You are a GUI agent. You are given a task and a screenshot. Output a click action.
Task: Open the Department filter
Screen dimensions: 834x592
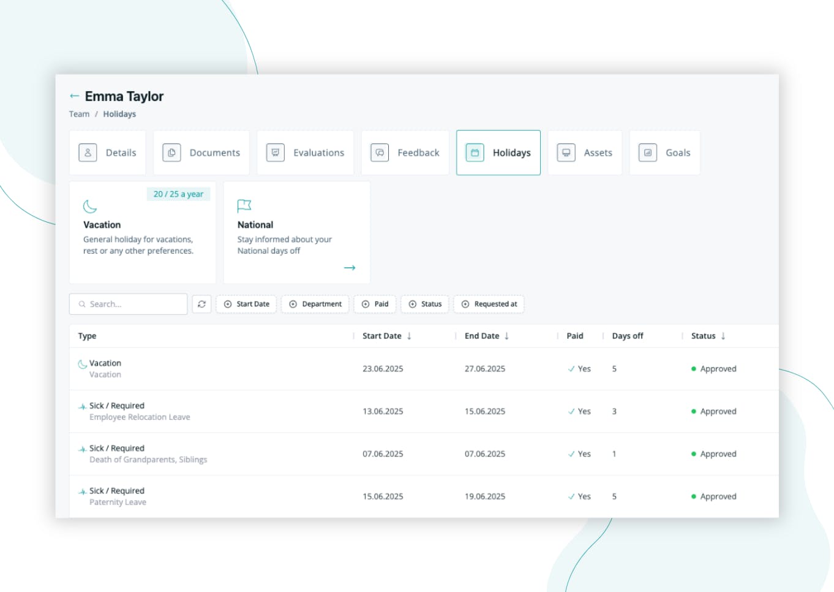(x=315, y=303)
